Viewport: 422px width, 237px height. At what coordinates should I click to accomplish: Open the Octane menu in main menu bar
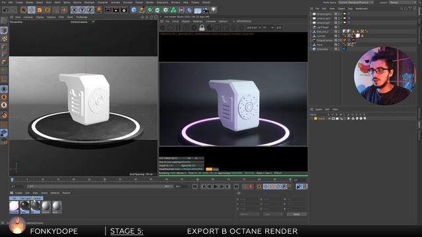coord(195,3)
